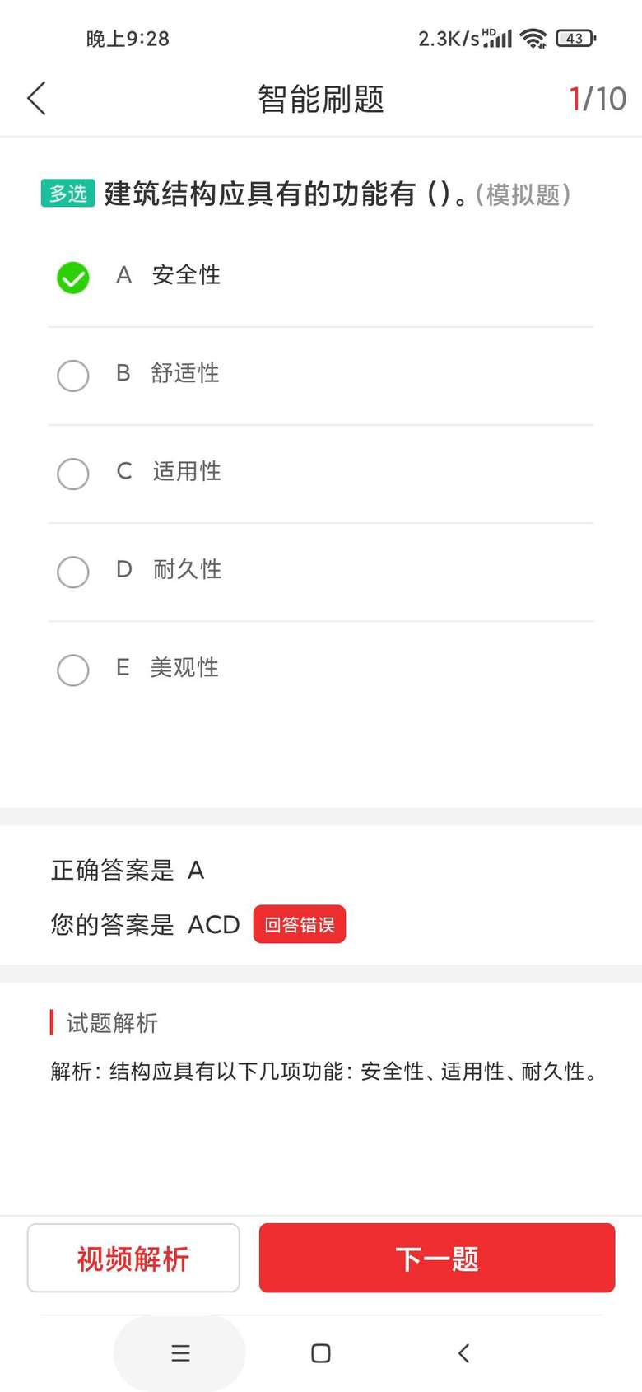Uncheck the green checkmark for option A
This screenshot has height=1392, width=642.
[x=73, y=278]
